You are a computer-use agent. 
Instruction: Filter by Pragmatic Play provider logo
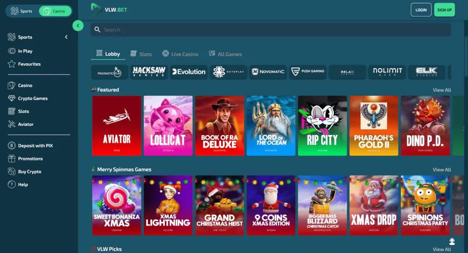(x=110, y=72)
